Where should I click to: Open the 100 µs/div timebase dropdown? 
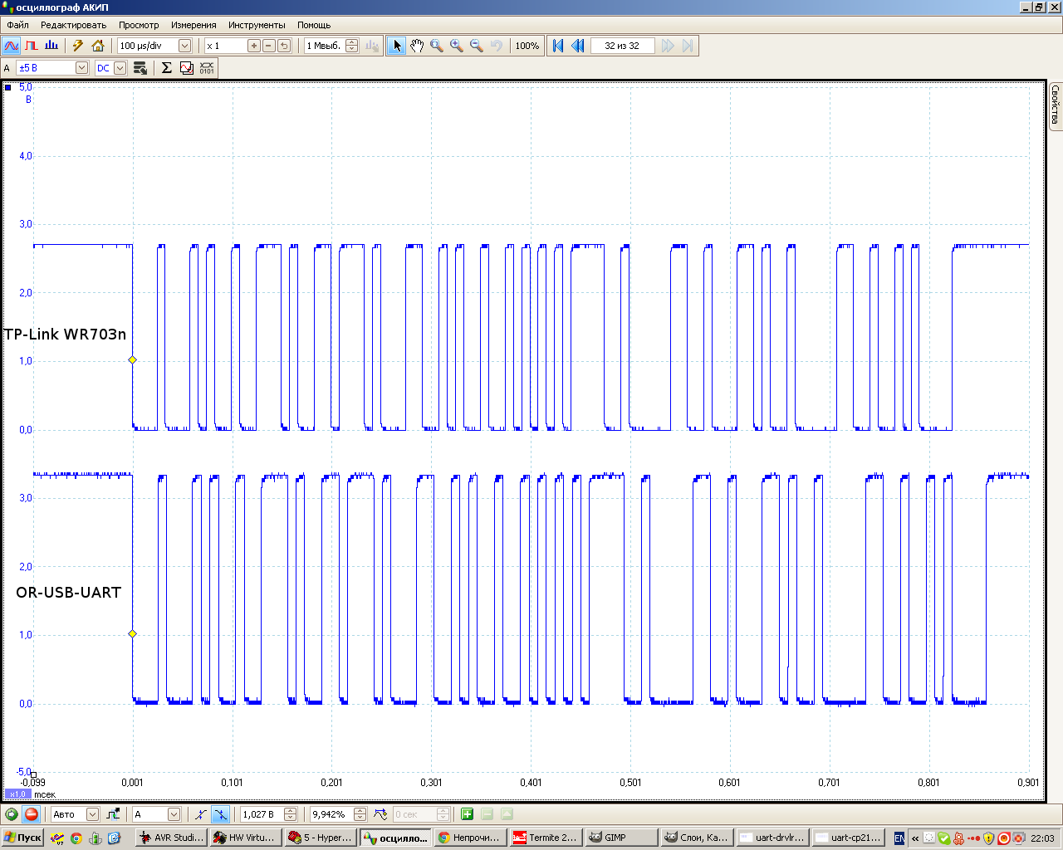184,46
